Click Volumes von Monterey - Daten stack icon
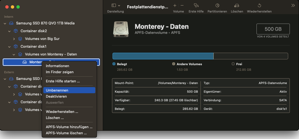 [x=20, y=54]
